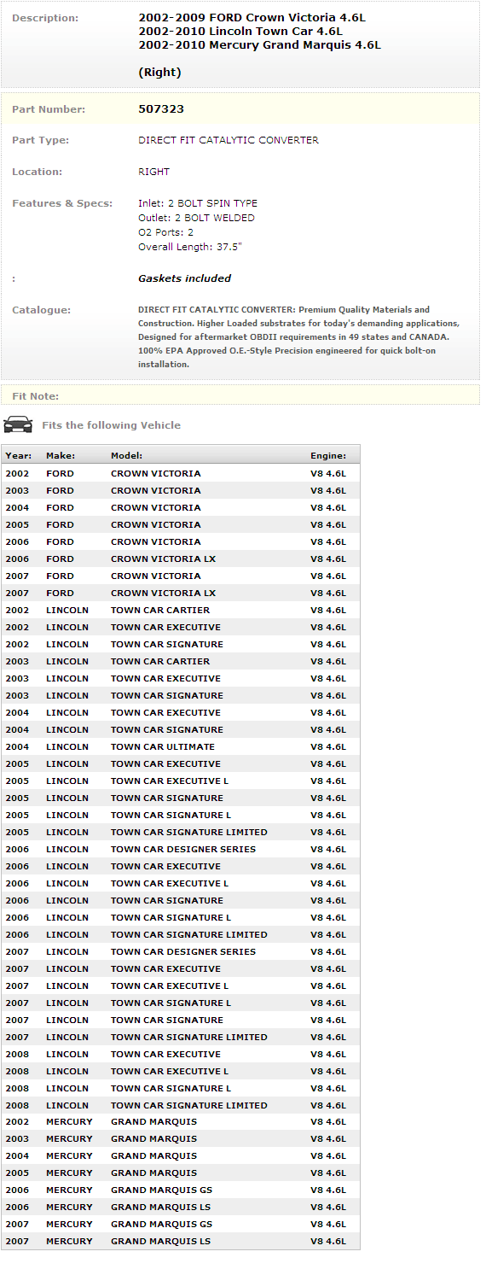The image size is (486, 1275).
Task: Select the 2005 TOWN CAR SIGNATURE LIMITED row
Action: [181, 832]
